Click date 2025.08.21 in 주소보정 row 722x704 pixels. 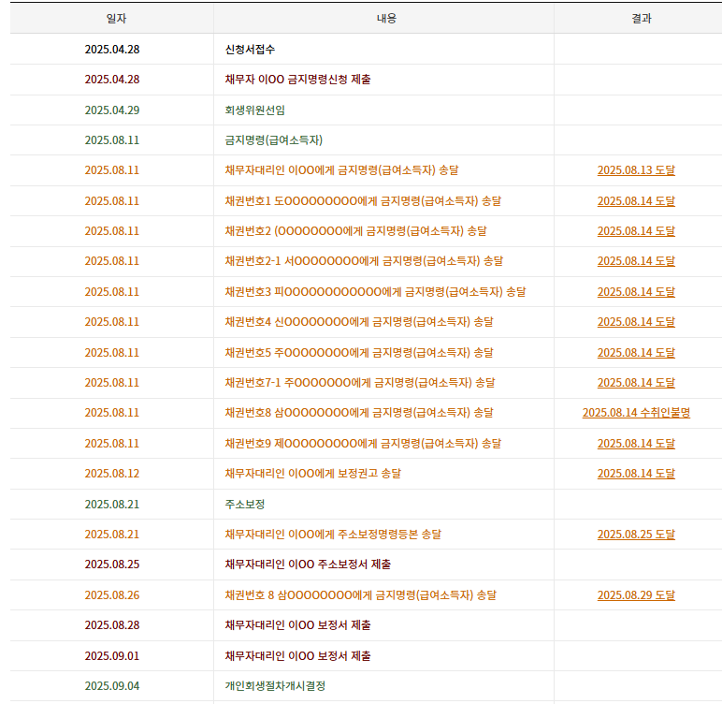pos(112,505)
